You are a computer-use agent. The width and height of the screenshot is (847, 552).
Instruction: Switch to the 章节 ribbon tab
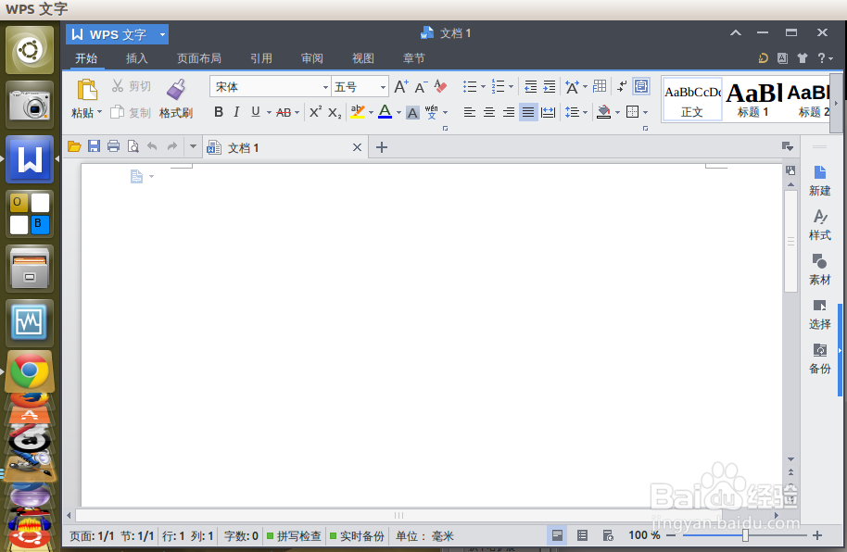coord(414,58)
